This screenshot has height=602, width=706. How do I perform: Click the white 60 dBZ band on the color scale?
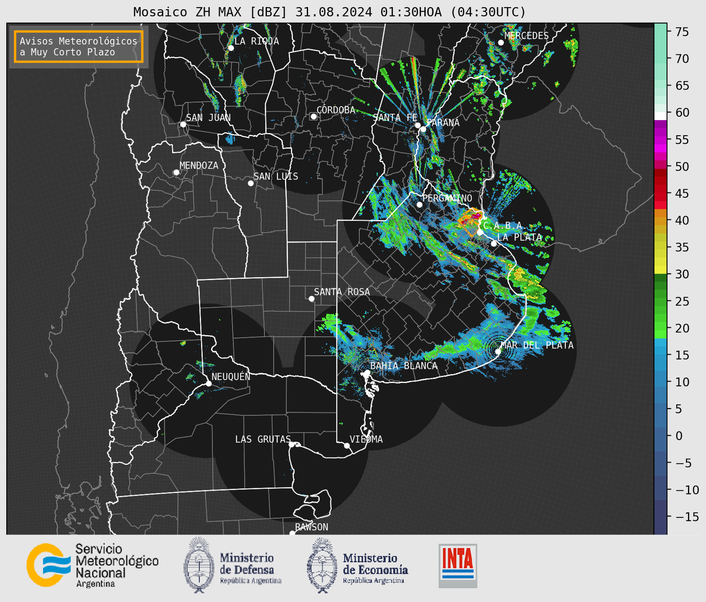[x=660, y=116]
